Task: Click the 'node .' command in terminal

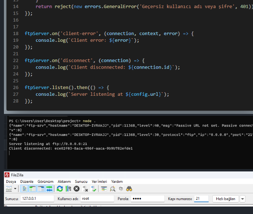Action: coord(89,121)
